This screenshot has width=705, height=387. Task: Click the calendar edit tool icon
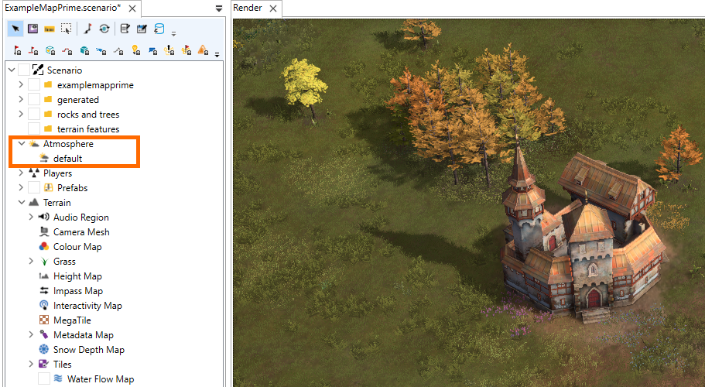pyautogui.click(x=142, y=29)
